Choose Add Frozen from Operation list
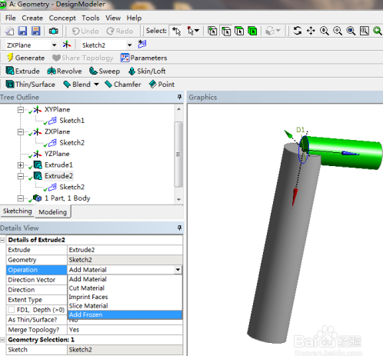Viewport: 383px width, 356px height. pos(125,314)
